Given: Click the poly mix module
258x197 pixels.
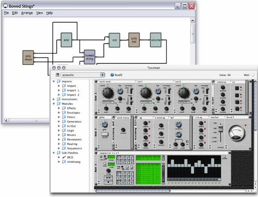Looking at the screenshot, I should click(134, 40).
